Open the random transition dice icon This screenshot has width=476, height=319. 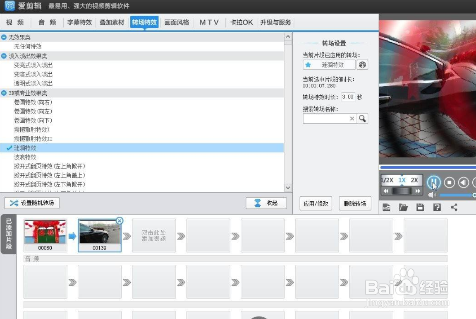coord(362,65)
